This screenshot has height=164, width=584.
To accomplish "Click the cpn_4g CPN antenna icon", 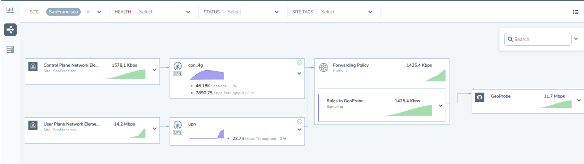I will [x=178, y=66].
